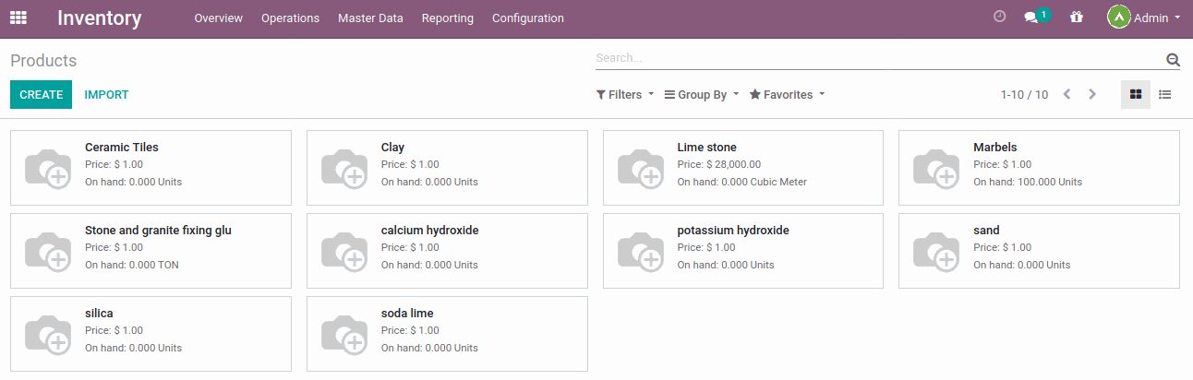Image resolution: width=1193 pixels, height=380 pixels.
Task: Switch to list view
Action: pos(1165,94)
